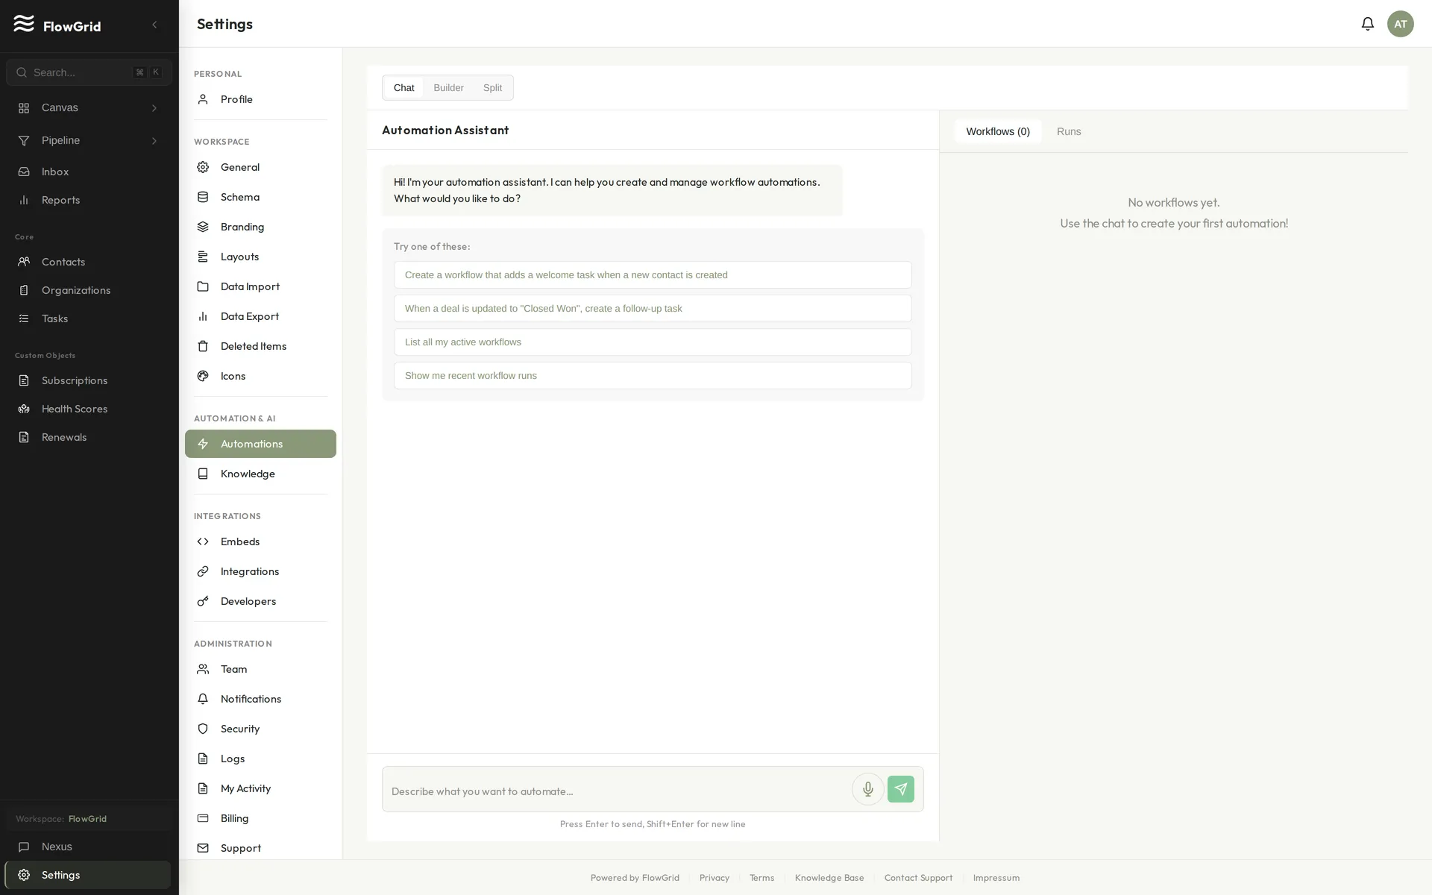Open Logs administration page
The height and width of the screenshot is (895, 1432).
coord(260,759)
